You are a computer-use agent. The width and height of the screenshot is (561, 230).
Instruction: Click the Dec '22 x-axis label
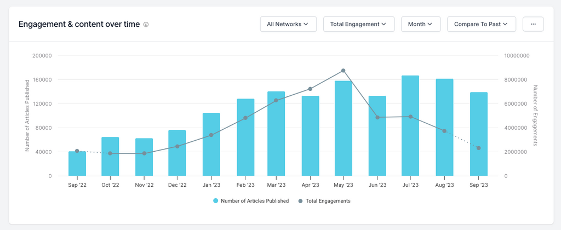click(x=177, y=185)
